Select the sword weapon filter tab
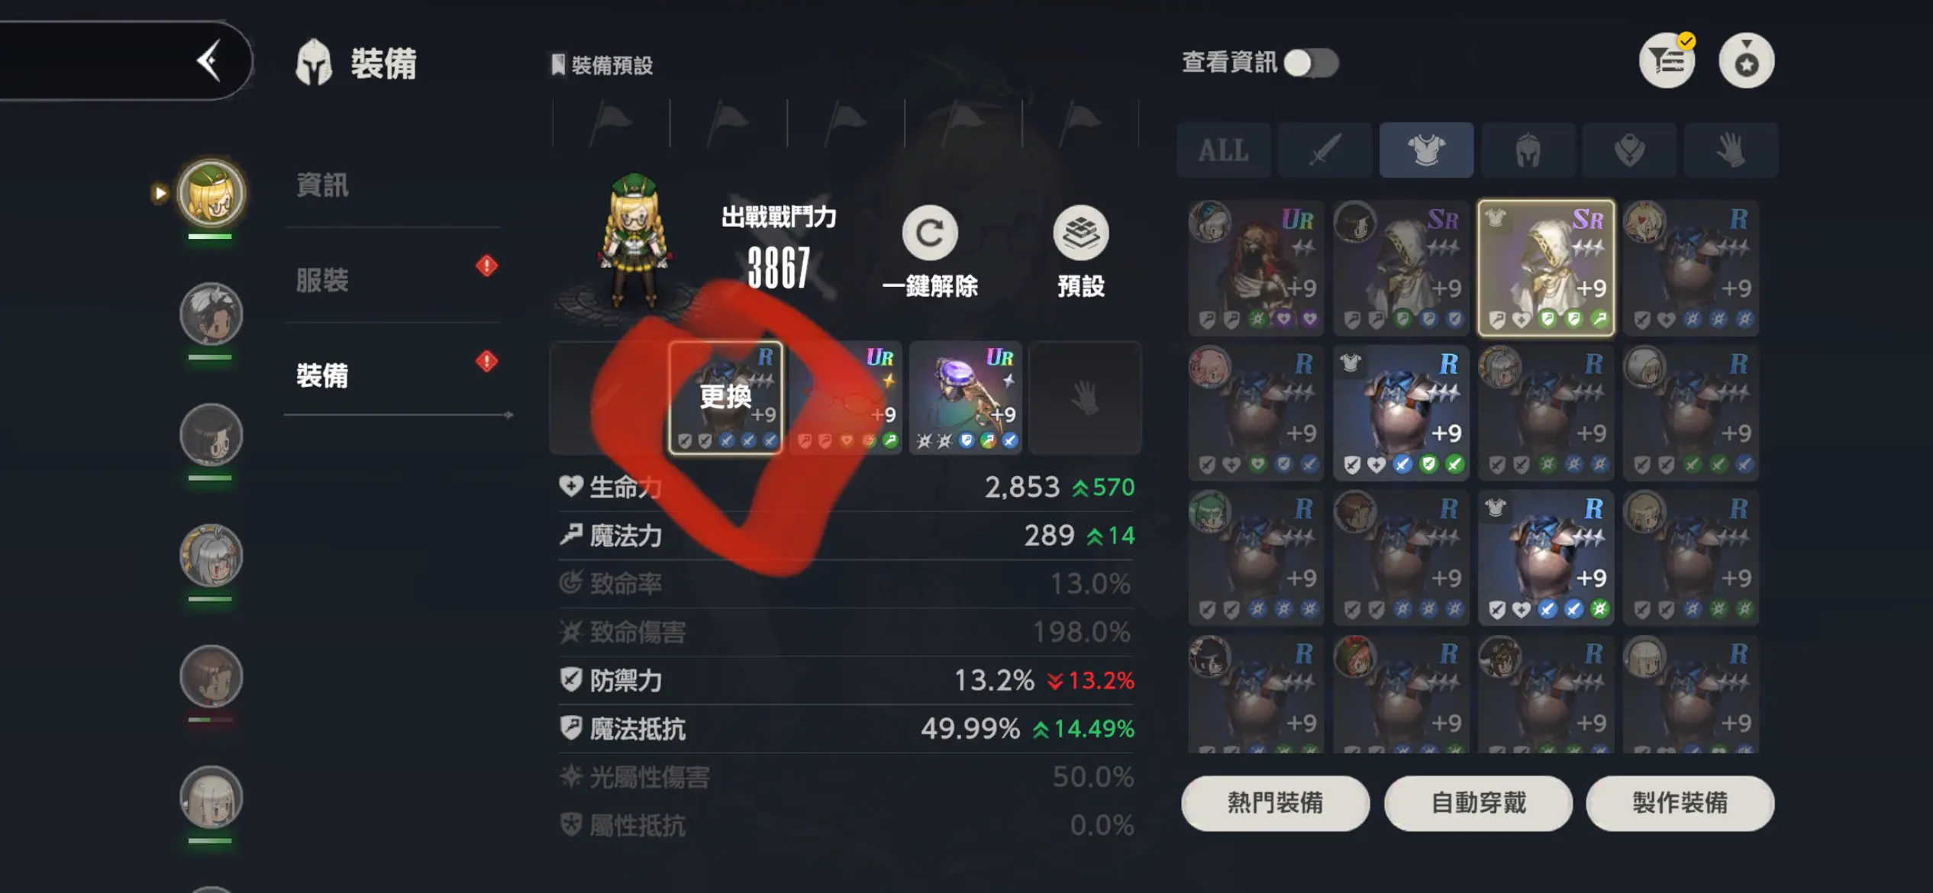 tap(1325, 150)
